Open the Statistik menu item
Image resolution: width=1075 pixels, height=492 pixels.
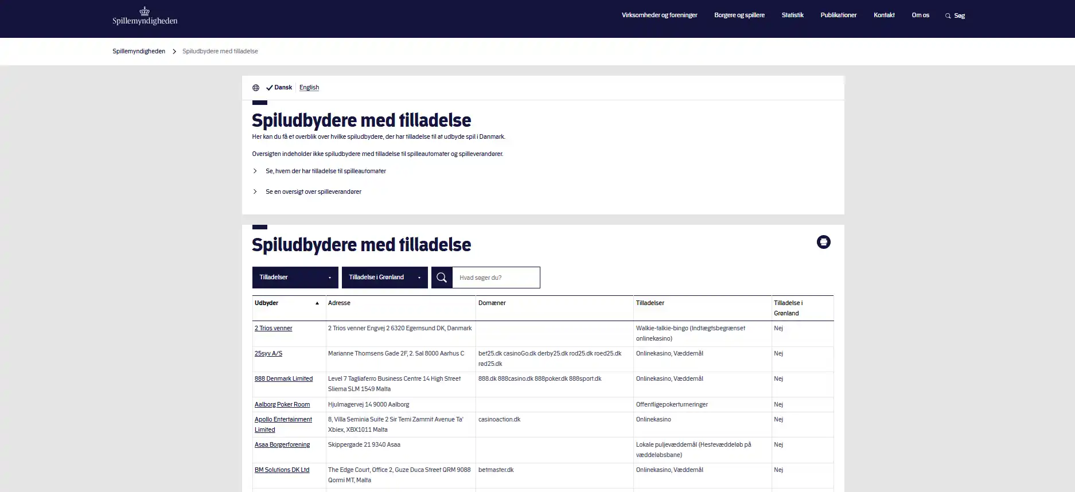click(x=792, y=15)
